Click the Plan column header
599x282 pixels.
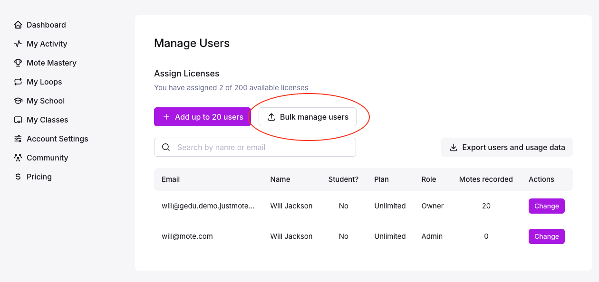coord(381,179)
